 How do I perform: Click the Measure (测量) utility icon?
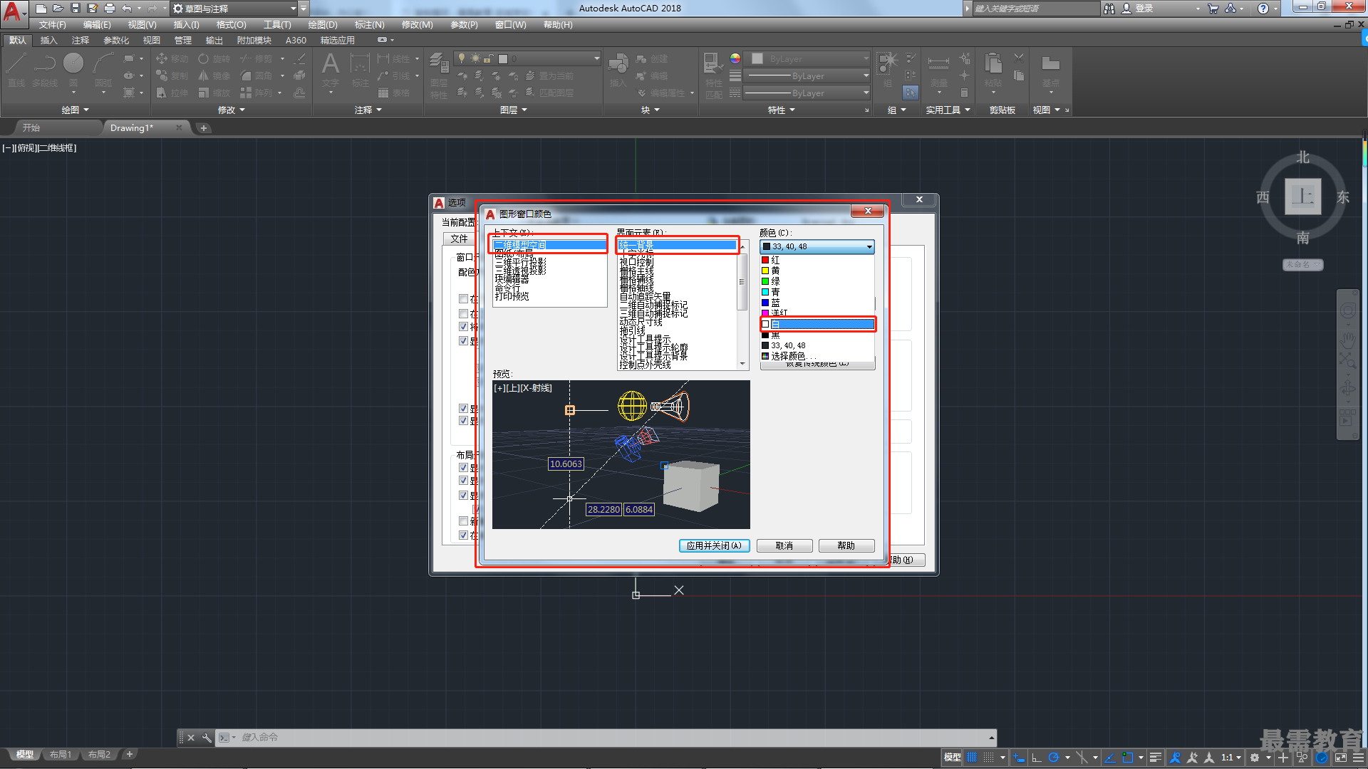[938, 69]
